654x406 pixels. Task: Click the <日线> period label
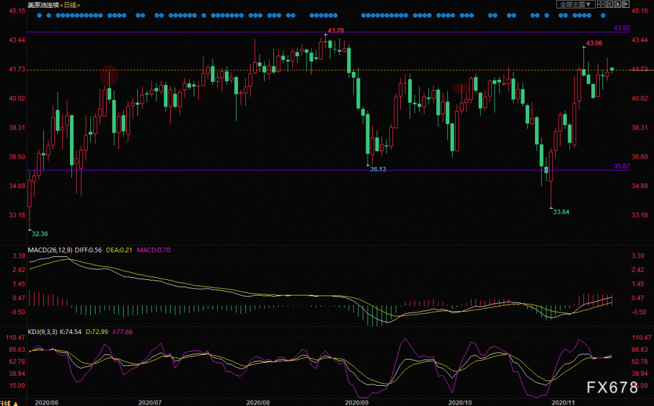click(70, 5)
